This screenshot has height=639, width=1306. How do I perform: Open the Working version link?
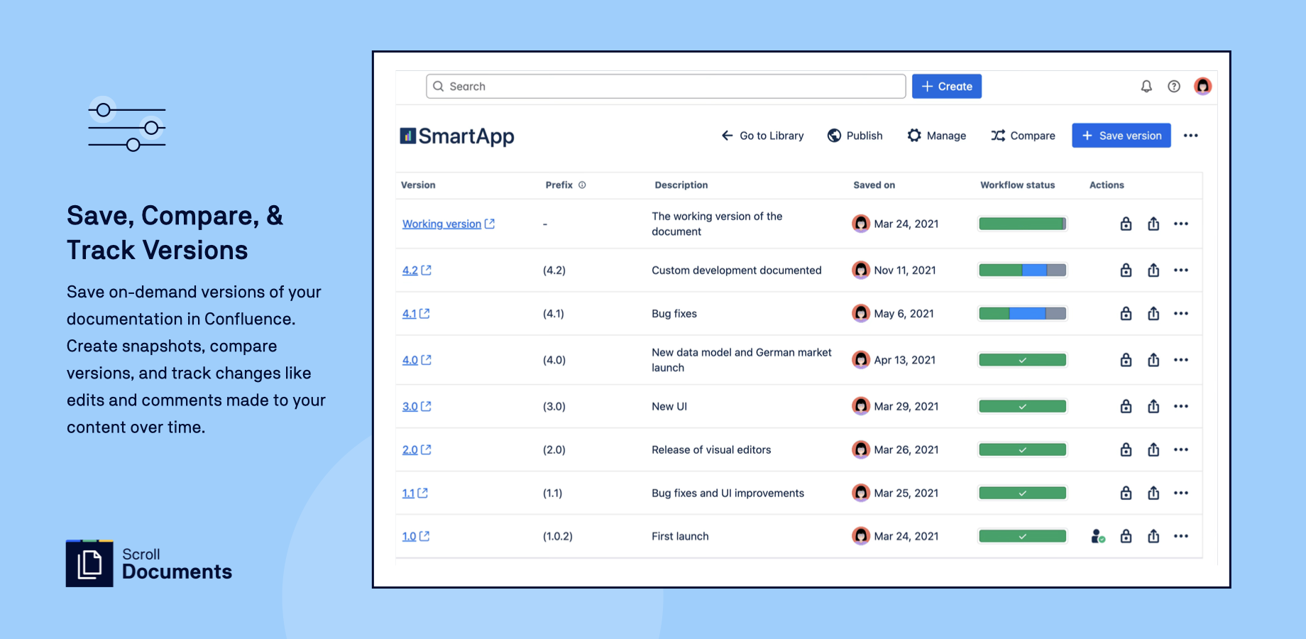point(441,223)
